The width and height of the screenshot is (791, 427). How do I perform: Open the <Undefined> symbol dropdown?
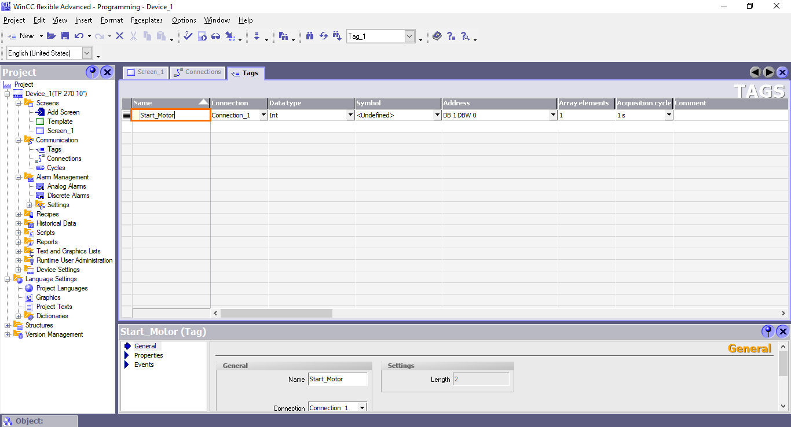click(438, 115)
